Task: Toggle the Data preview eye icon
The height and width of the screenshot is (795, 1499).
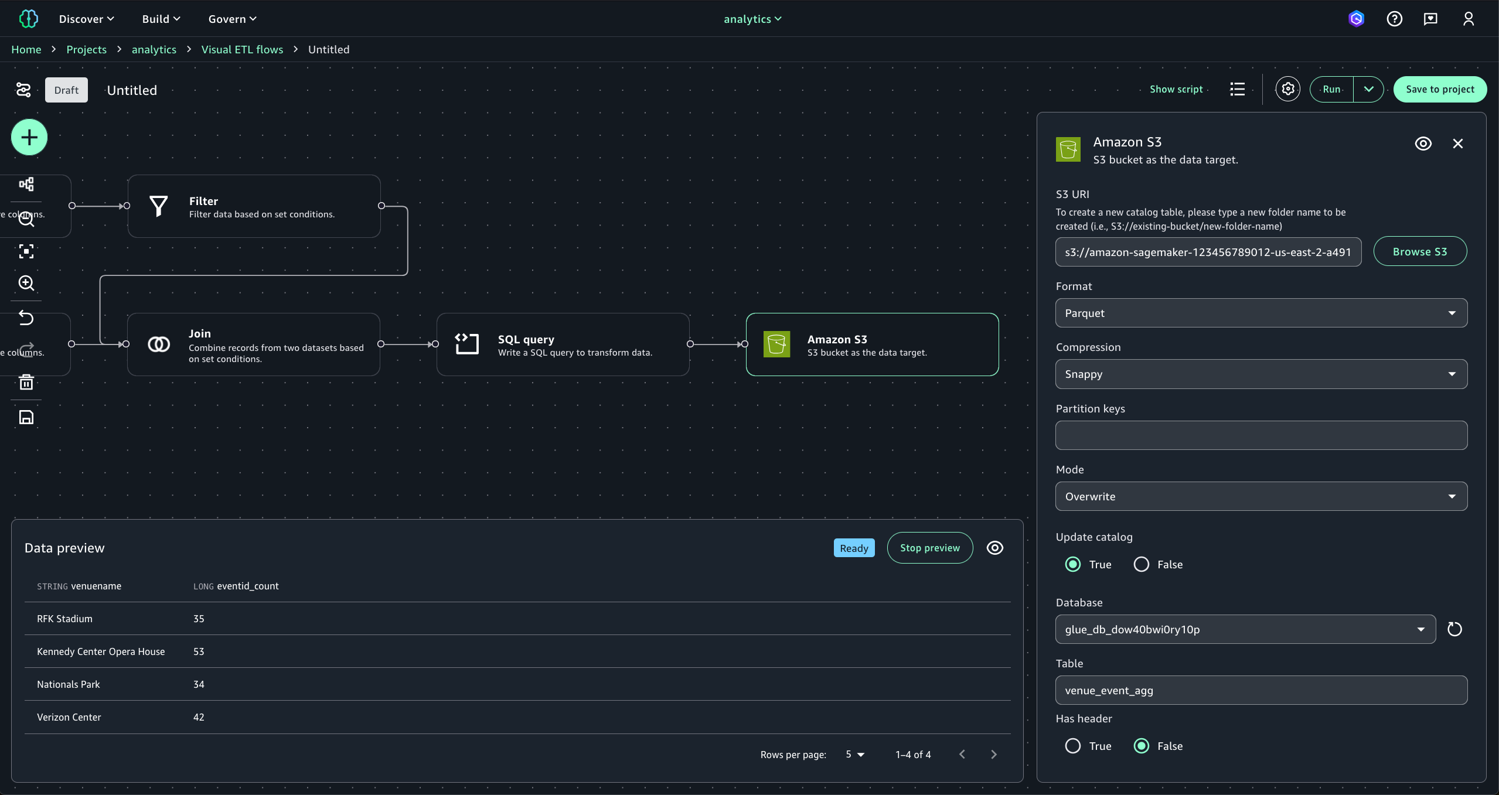Action: click(995, 548)
